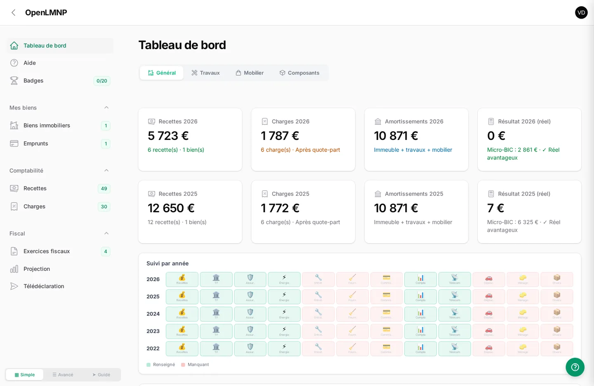Switch to Avancé mode

[63, 375]
